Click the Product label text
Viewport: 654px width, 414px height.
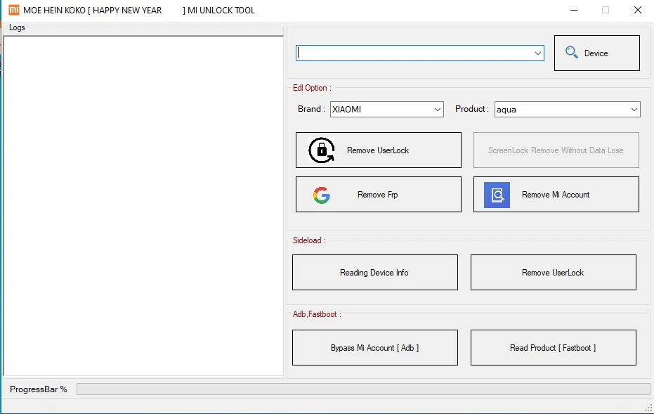pyautogui.click(x=472, y=109)
